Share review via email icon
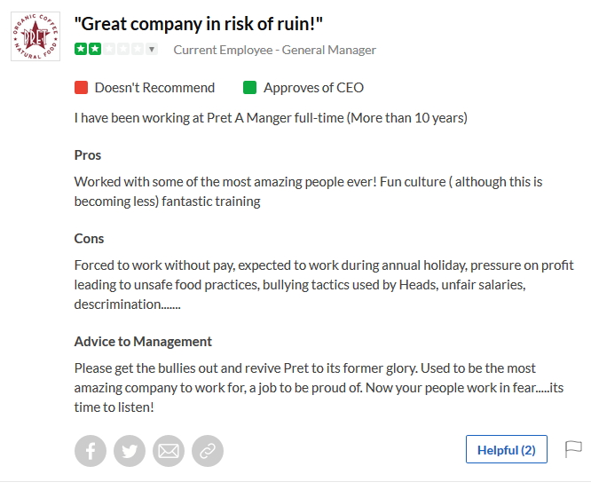The image size is (591, 490). [x=168, y=451]
